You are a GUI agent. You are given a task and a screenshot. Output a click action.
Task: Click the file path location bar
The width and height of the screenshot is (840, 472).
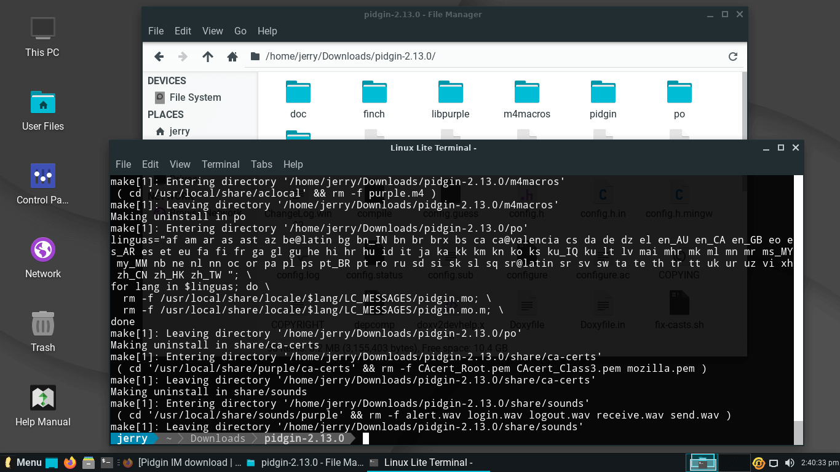(x=486, y=57)
